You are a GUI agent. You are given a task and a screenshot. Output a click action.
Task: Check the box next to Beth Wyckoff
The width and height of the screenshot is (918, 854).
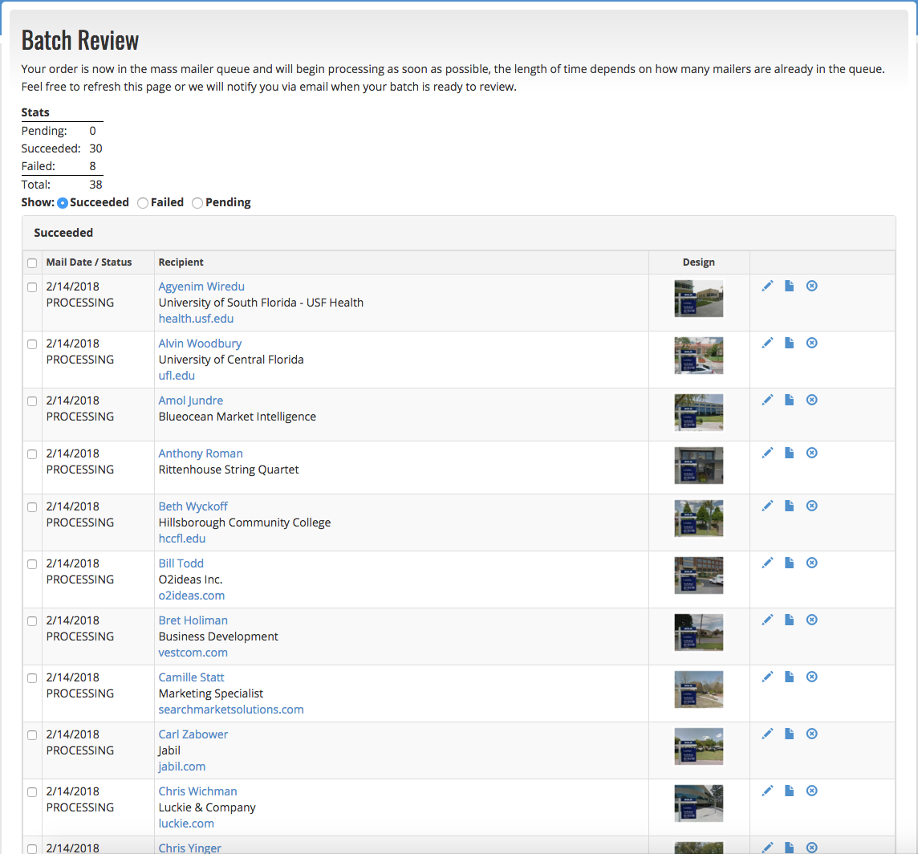32,507
